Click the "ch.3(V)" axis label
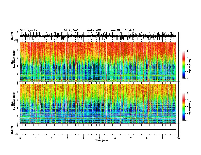Screen dimensions: 201x155 [x=12, y=130]
